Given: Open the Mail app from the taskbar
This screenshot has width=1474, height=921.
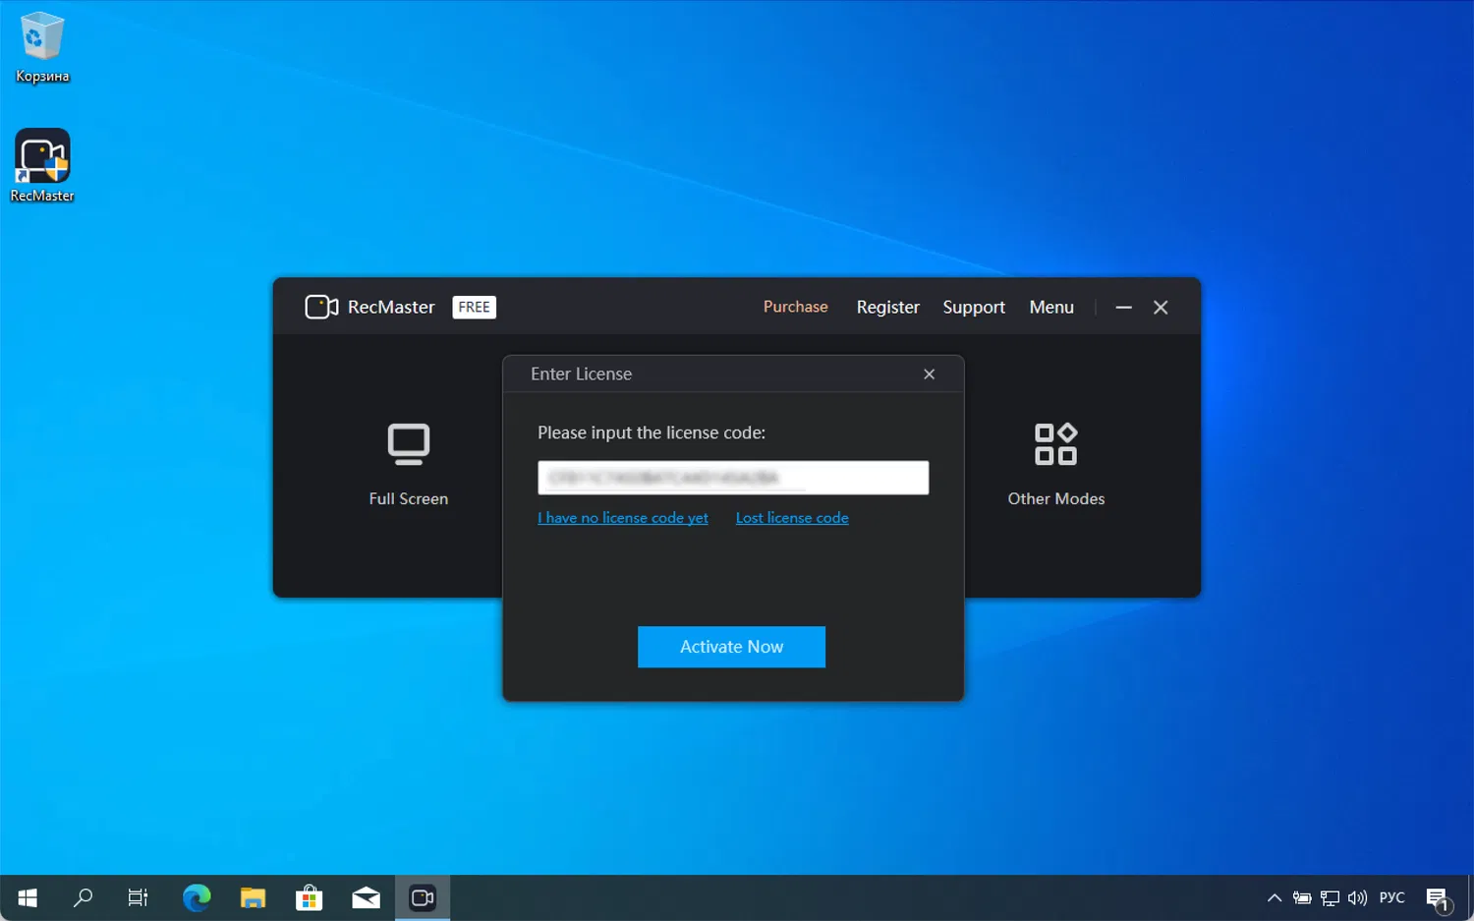Looking at the screenshot, I should coord(366,897).
